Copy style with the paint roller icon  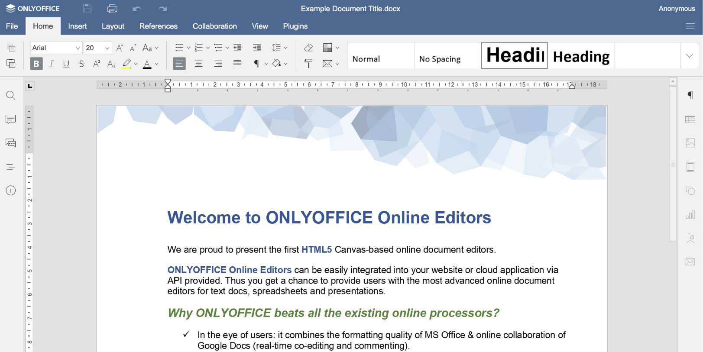[x=308, y=64]
